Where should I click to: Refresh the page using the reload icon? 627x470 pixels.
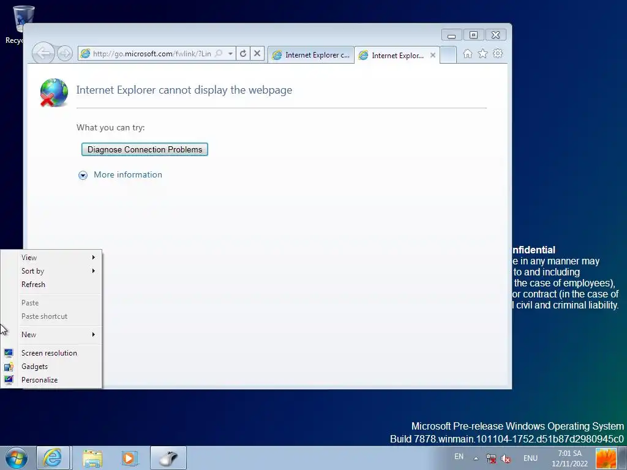click(243, 54)
